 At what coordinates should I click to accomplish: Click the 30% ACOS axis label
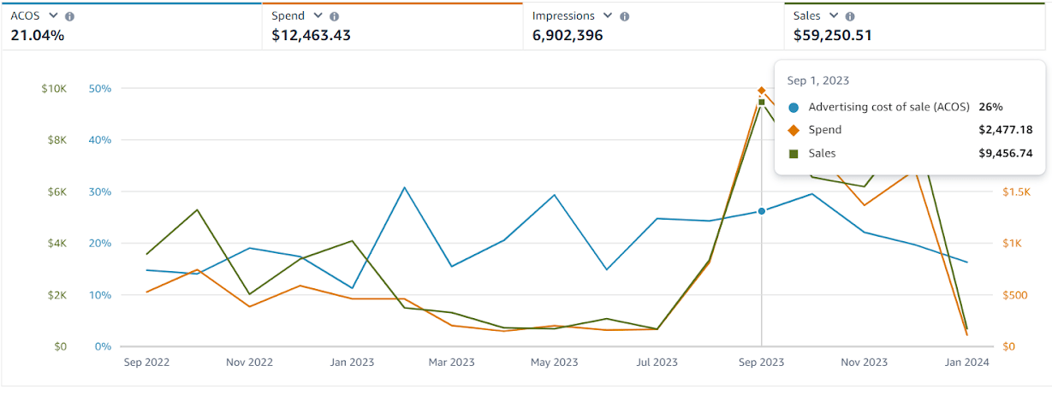tap(100, 192)
